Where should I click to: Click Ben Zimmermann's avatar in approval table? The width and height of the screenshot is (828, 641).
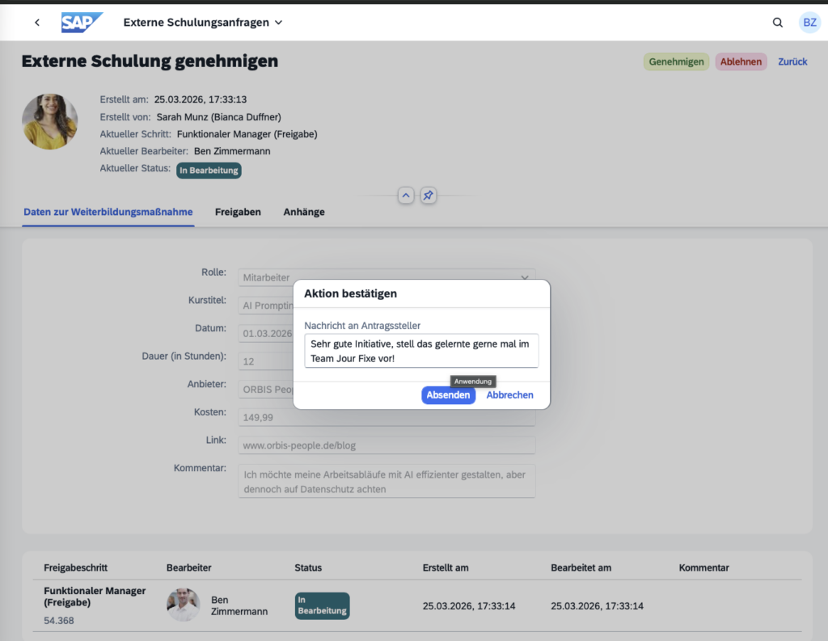(183, 605)
